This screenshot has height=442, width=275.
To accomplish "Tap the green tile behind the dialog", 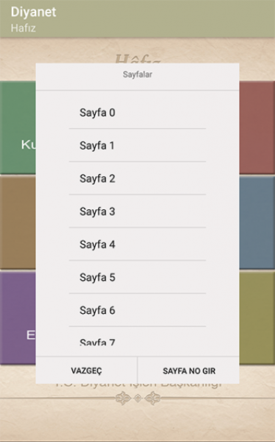I will coord(18,127).
